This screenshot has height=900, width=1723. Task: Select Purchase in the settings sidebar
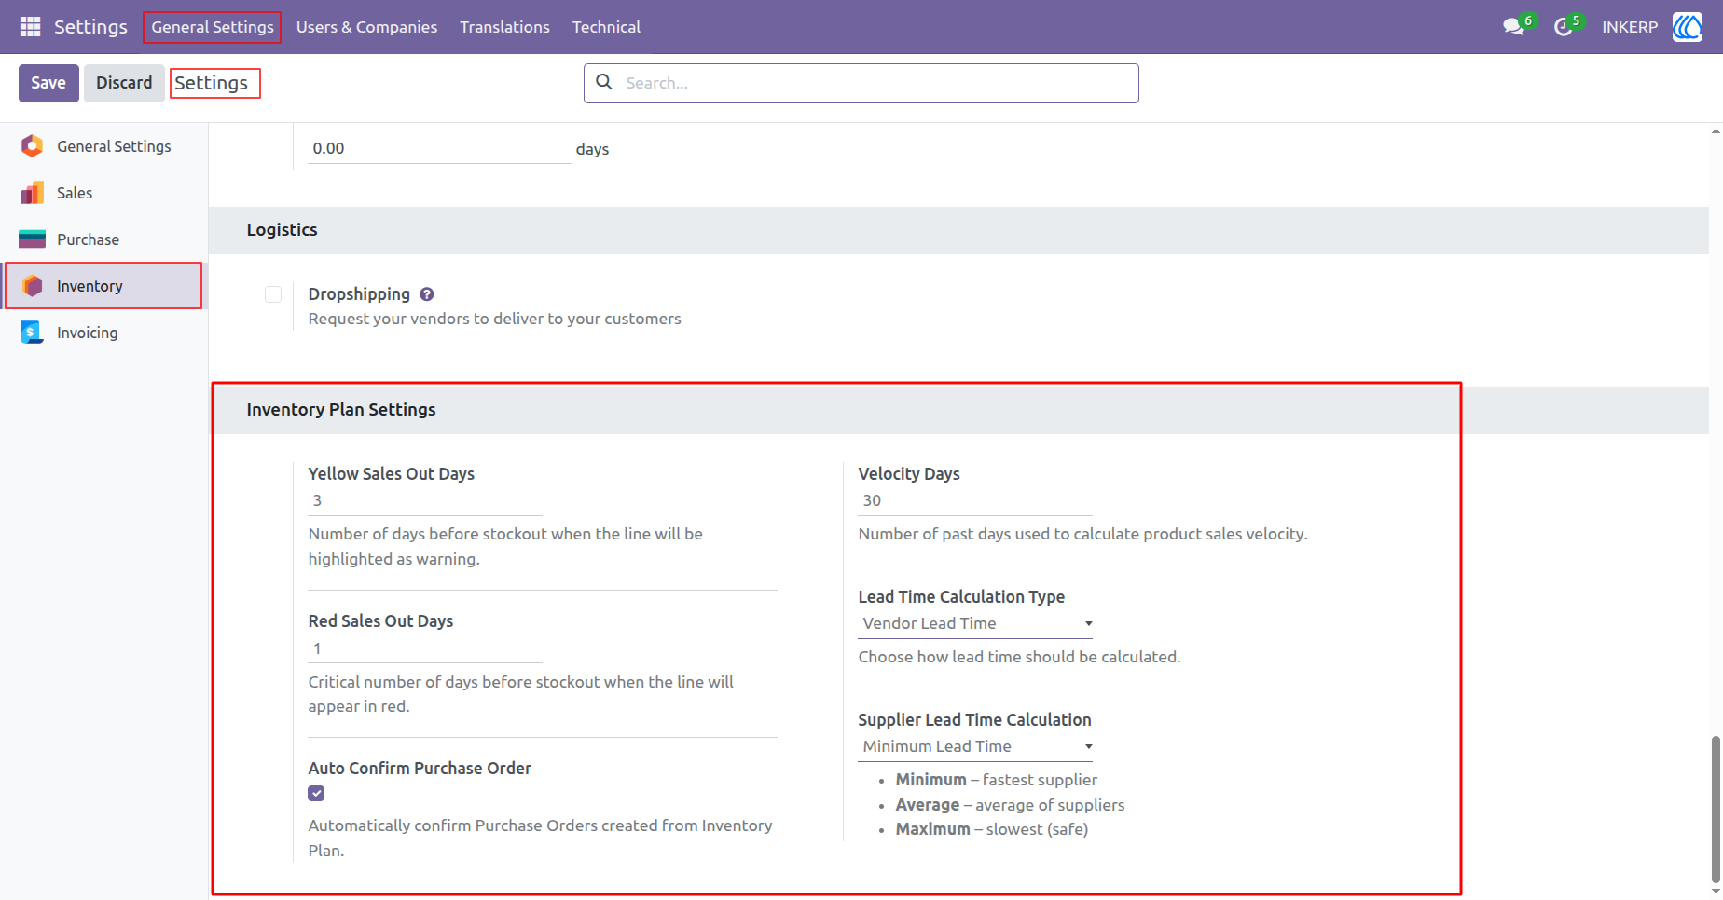(103, 239)
